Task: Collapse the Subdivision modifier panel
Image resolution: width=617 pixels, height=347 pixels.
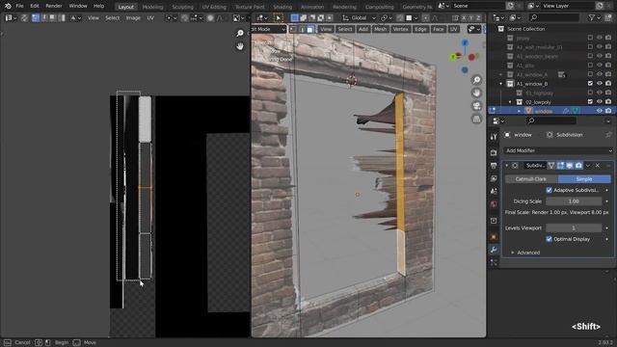Action: [507, 166]
